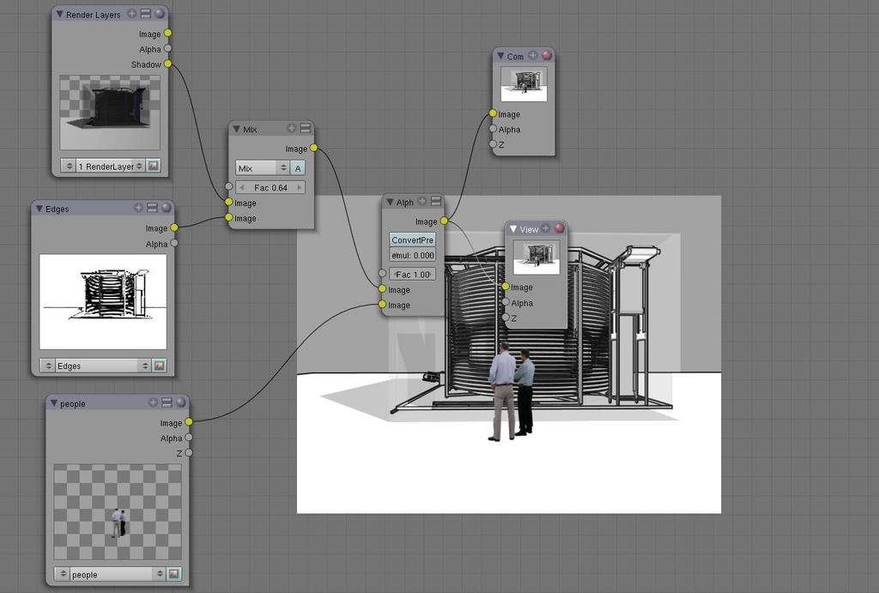This screenshot has height=593, width=879.
Task: Toggle the ConvertPre button in Alph node
Action: click(412, 239)
